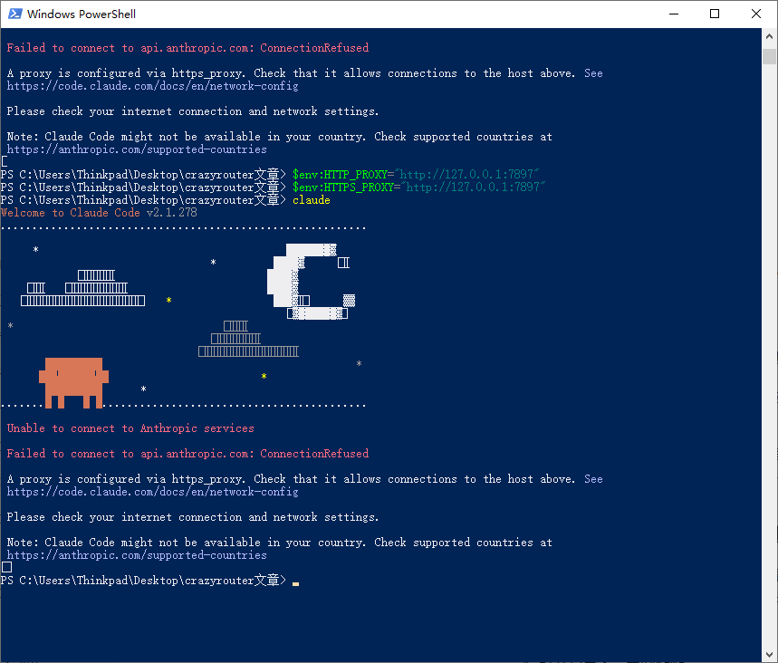
Task: Click the bottom network-config docs URL
Action: coord(153,492)
